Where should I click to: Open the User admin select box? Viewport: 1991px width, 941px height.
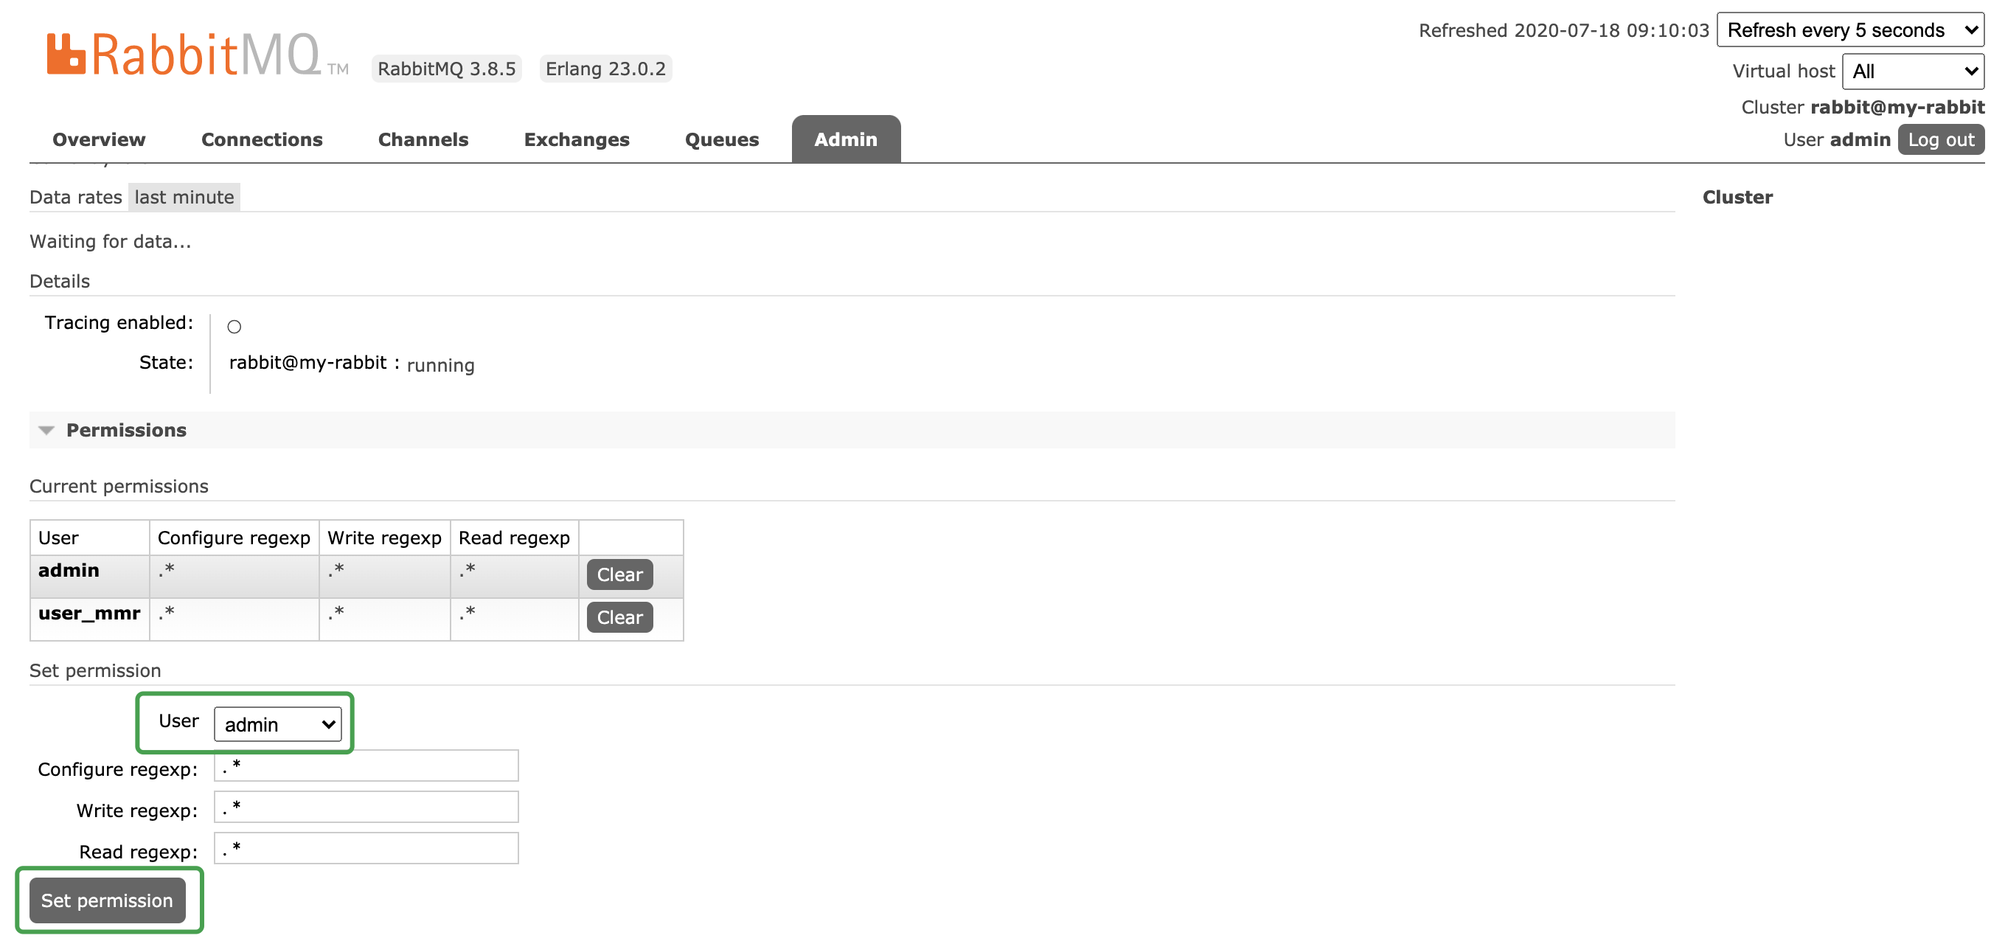click(x=277, y=724)
